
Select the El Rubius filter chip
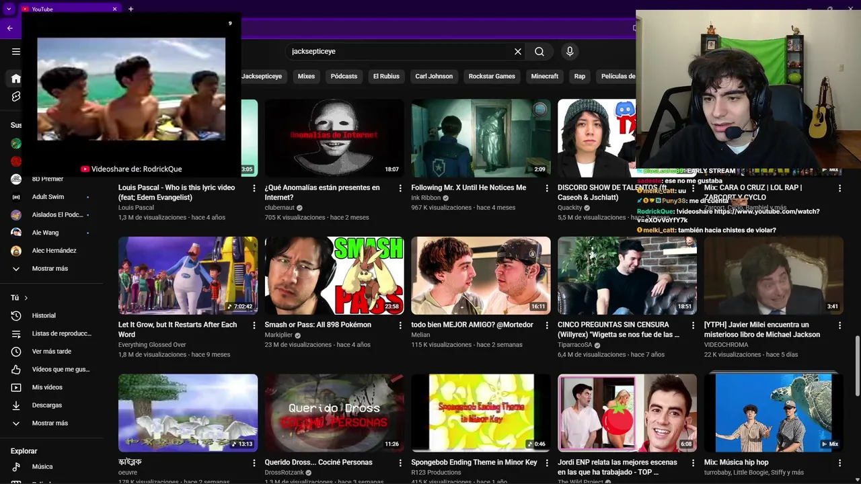(x=386, y=77)
